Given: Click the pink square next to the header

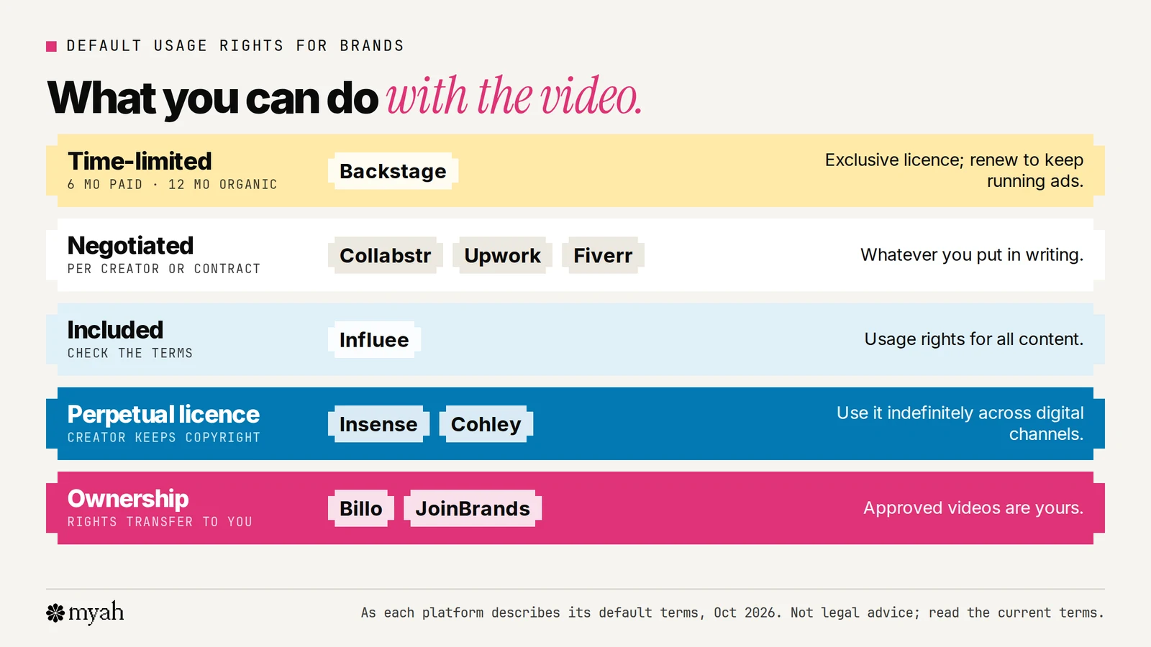Looking at the screenshot, I should click(51, 46).
